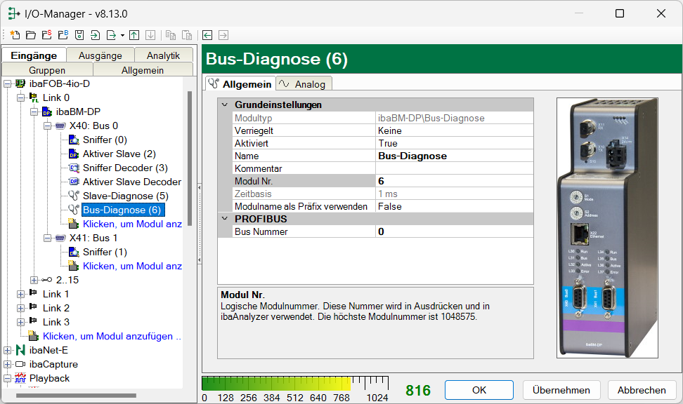Click the navigate forward arrow icon
The image size is (683, 404).
pos(223,35)
